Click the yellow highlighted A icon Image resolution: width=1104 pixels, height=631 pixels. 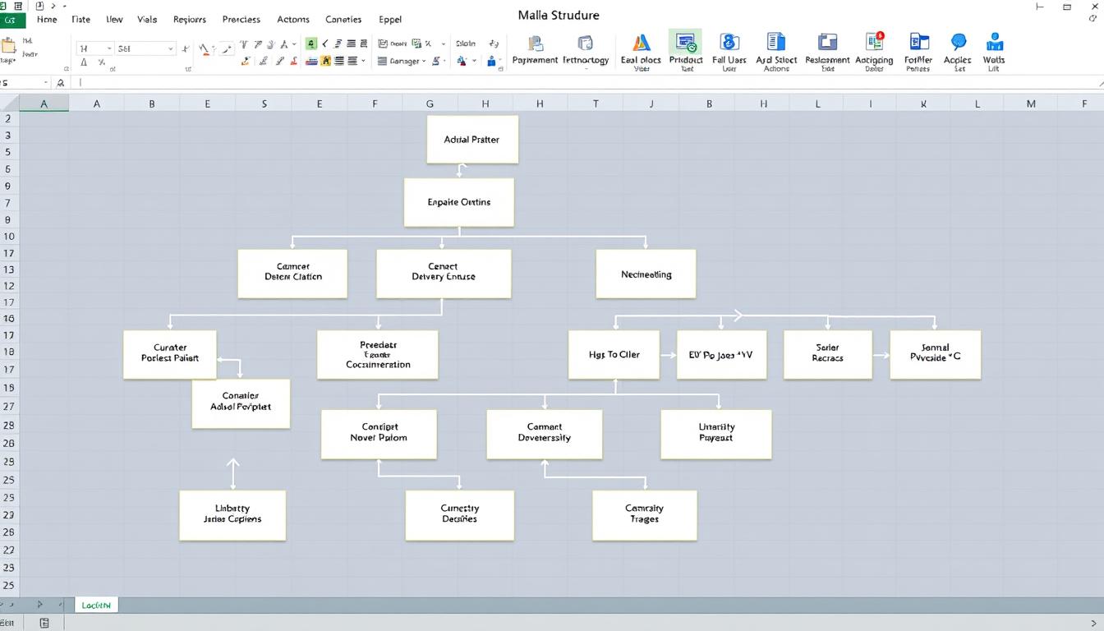coord(326,61)
